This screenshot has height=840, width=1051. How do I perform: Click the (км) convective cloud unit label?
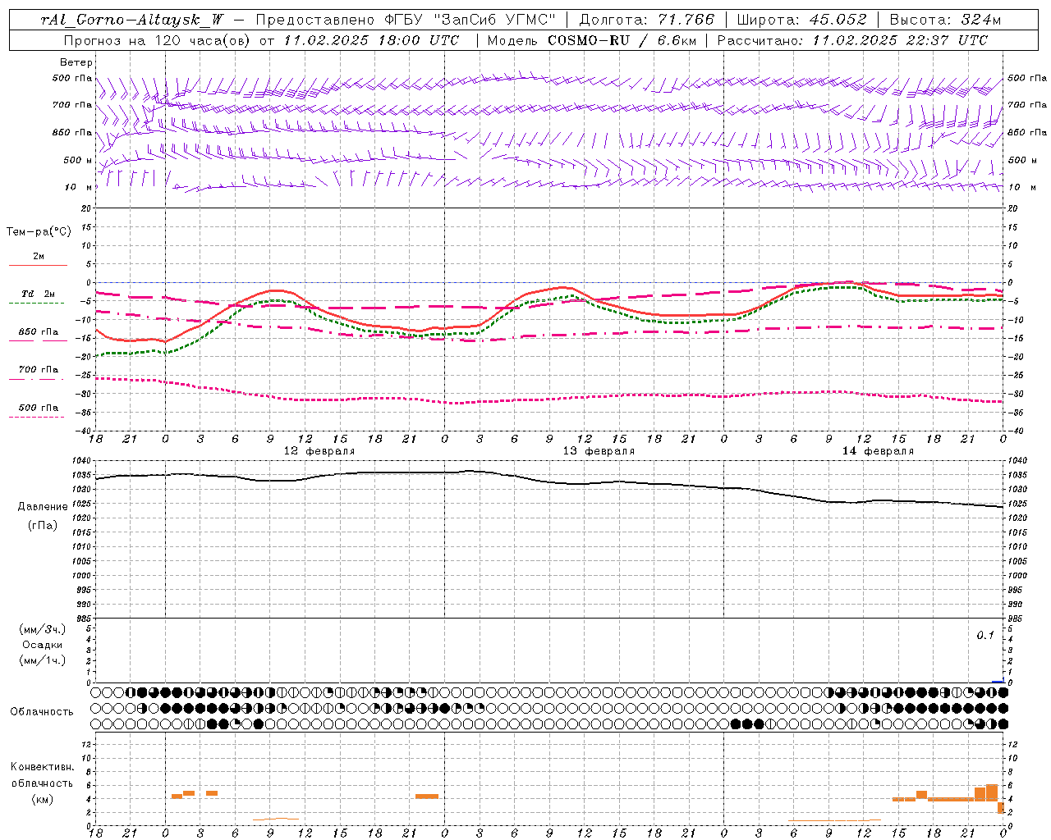pyautogui.click(x=42, y=799)
